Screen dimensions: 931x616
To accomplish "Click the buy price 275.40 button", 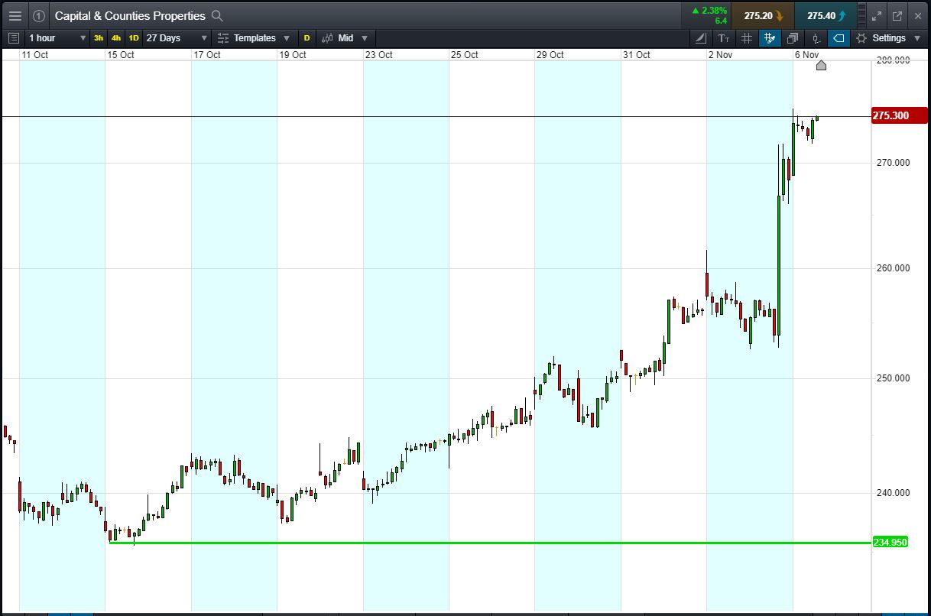I will click(826, 15).
